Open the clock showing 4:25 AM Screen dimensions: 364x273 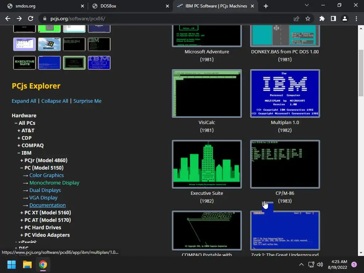(337, 264)
